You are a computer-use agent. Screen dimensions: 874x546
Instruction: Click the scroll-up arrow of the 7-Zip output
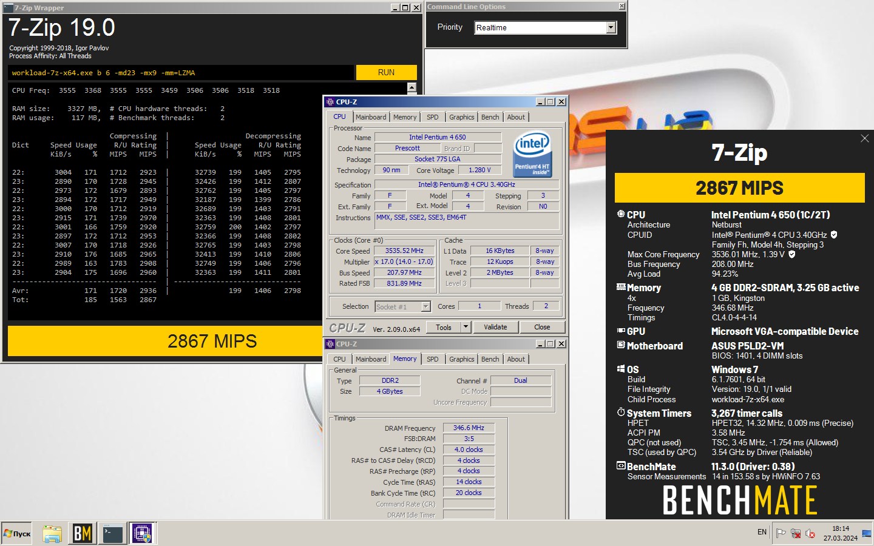[412, 88]
